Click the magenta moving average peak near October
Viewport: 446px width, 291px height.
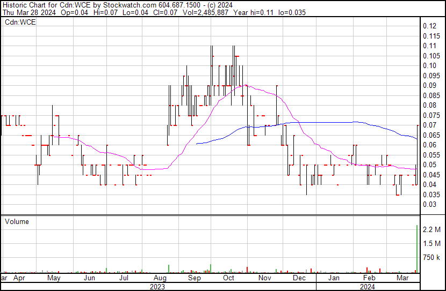[x=245, y=85]
